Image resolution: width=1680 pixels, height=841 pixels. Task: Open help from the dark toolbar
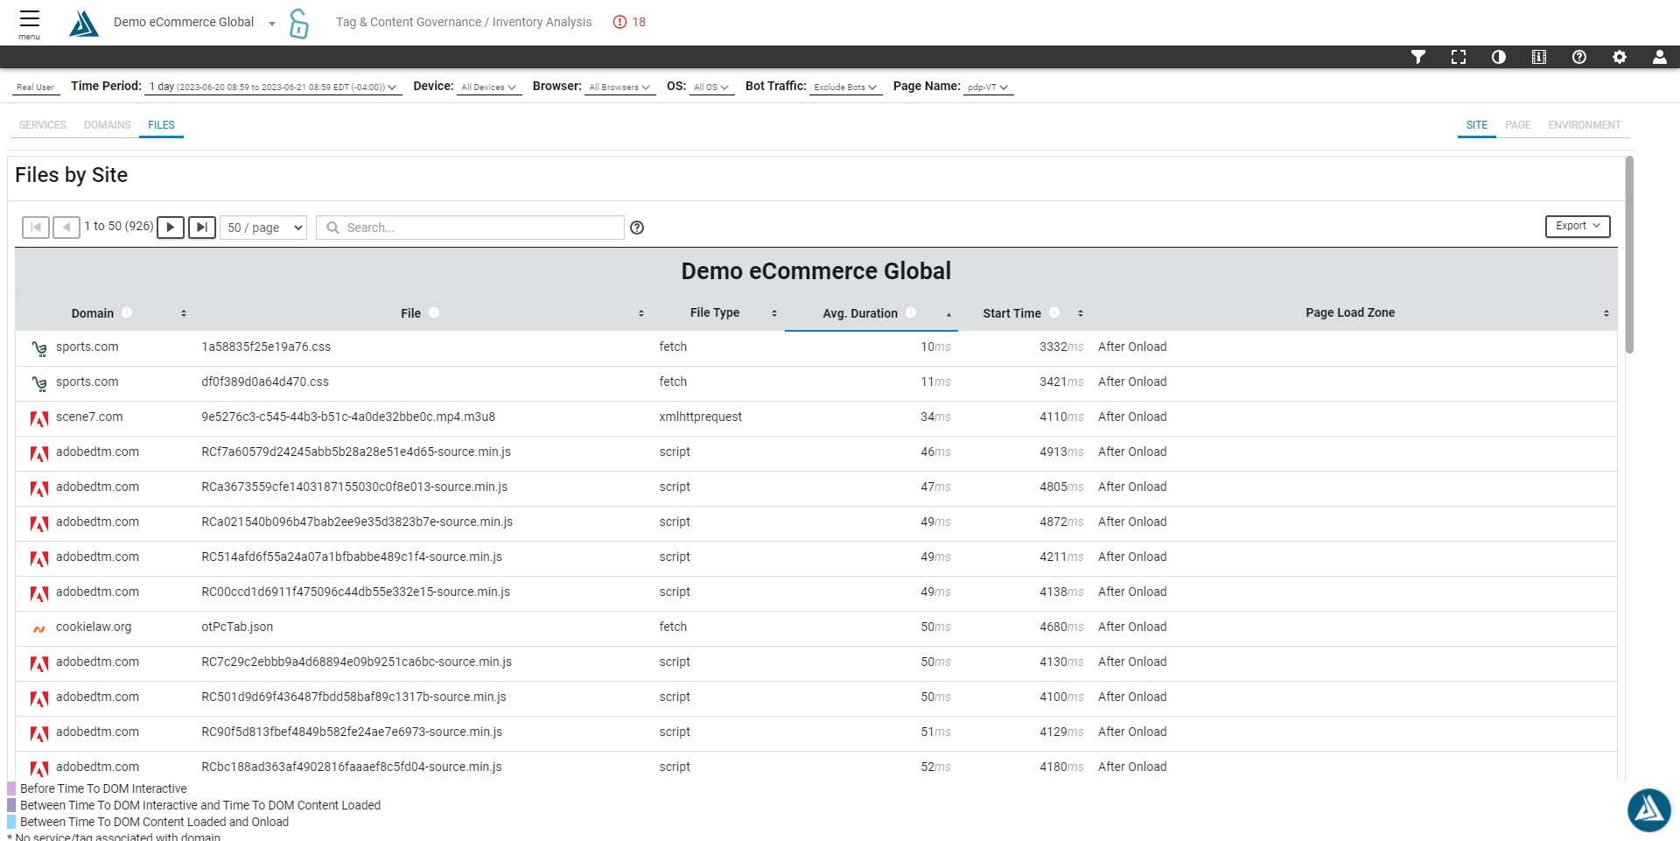1579,57
